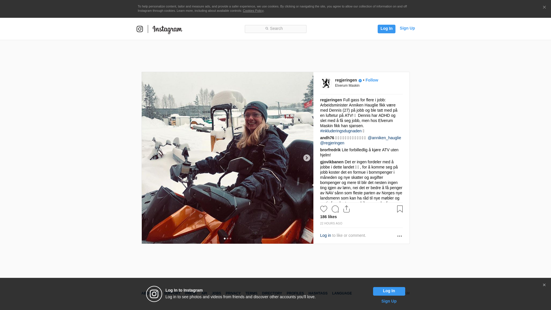Screen dimensions: 551x310
Task: Close the Log In to Instagram banner
Action: 544,285
